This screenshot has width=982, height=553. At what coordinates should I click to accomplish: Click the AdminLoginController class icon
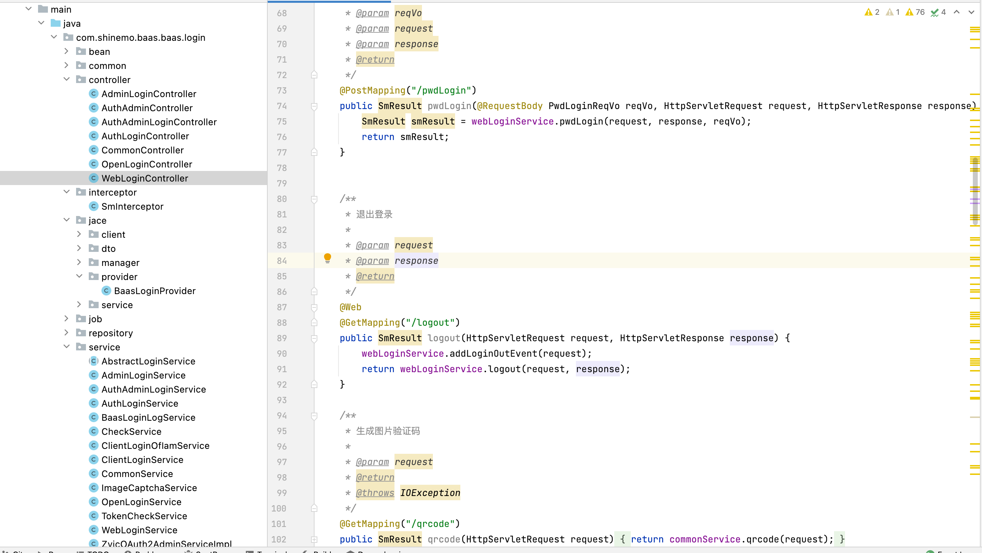point(93,93)
